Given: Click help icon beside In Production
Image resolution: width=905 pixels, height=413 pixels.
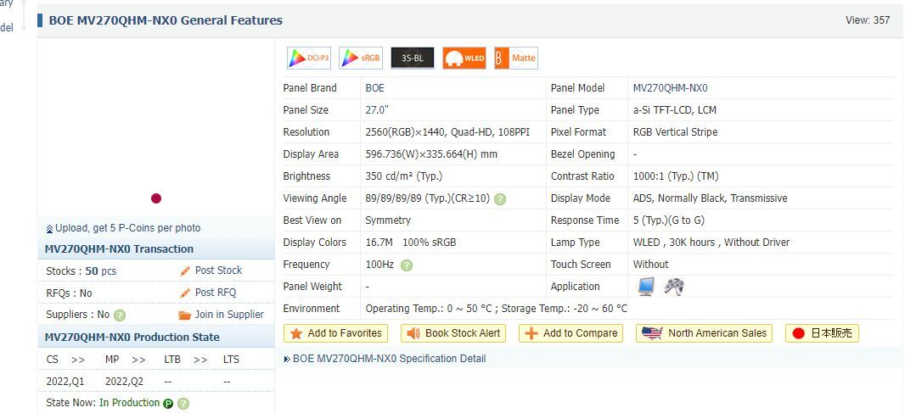Looking at the screenshot, I should [x=183, y=404].
